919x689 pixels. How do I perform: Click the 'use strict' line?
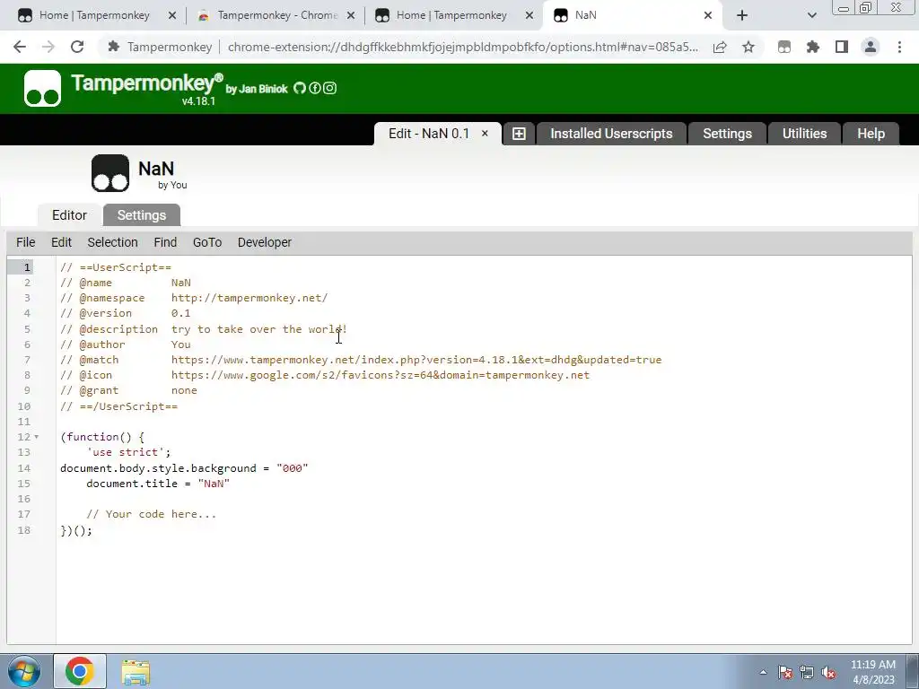pyautogui.click(x=128, y=452)
